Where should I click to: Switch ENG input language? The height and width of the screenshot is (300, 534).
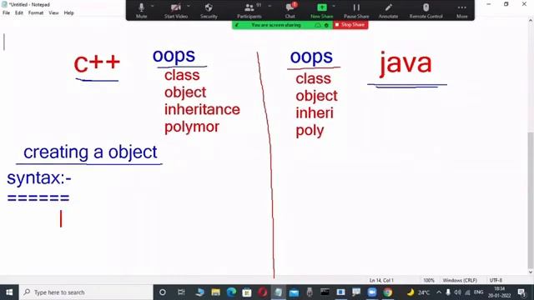pos(478,292)
